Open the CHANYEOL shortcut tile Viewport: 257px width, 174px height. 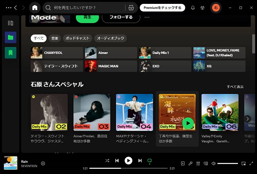57,53
